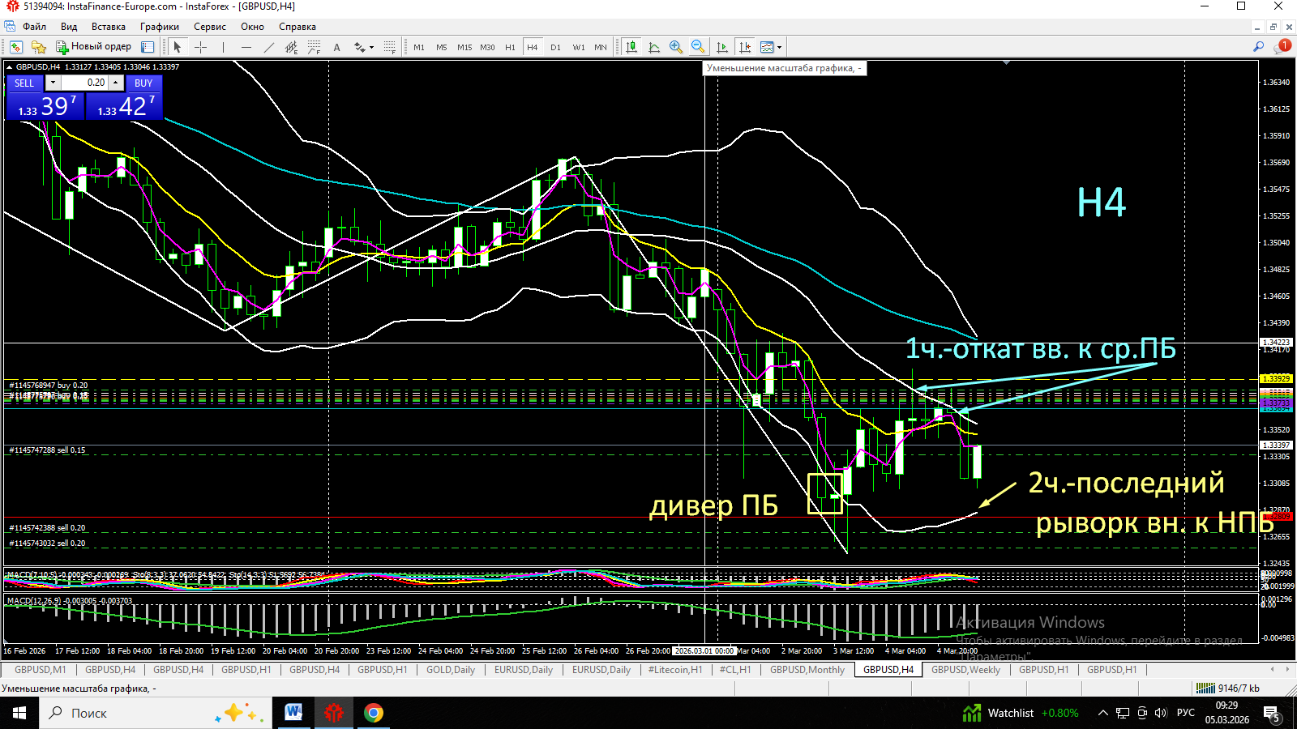Select the equidistant channel tool
Screen dimensions: 1297x729
pos(291,47)
